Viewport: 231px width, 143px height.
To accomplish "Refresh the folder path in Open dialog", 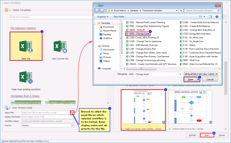I will point(181,11).
